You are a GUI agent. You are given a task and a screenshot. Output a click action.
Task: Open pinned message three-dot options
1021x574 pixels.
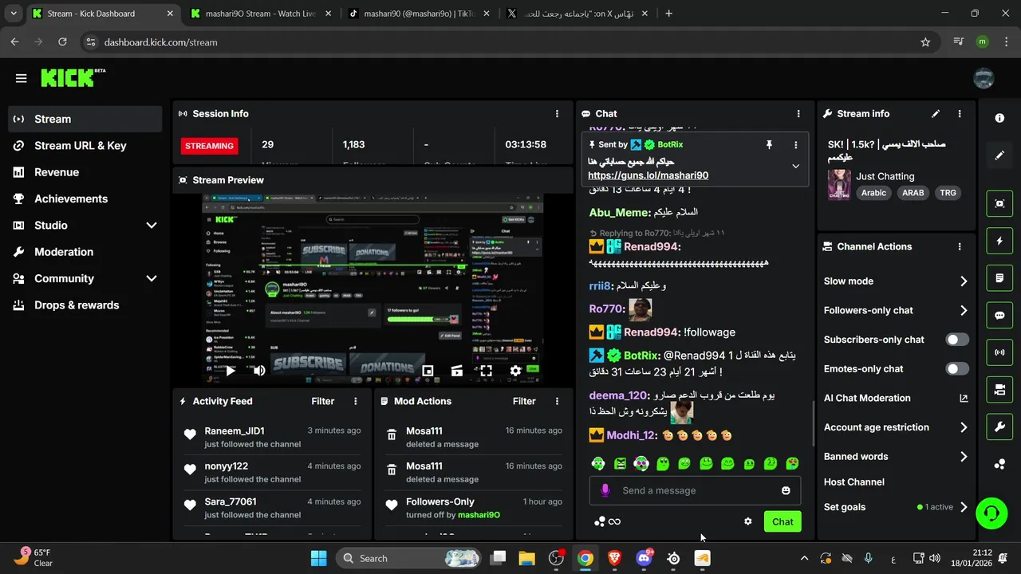pyautogui.click(x=795, y=145)
